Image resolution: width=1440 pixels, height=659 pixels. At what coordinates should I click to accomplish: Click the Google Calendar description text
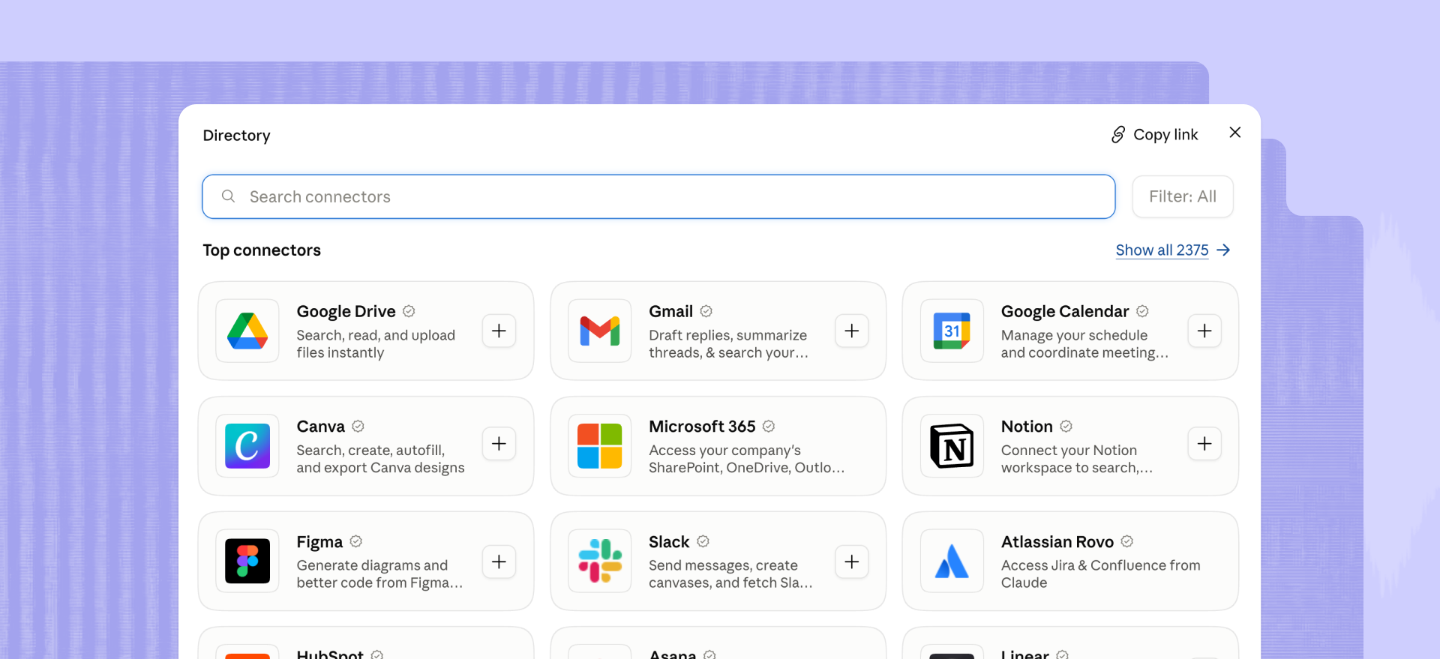[x=1084, y=344]
